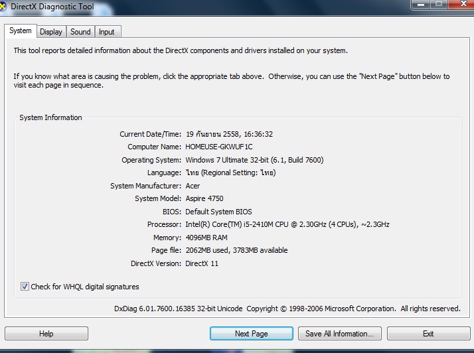Viewport: 474px width, 353px height.
Task: Click the Help button
Action: 46,333
